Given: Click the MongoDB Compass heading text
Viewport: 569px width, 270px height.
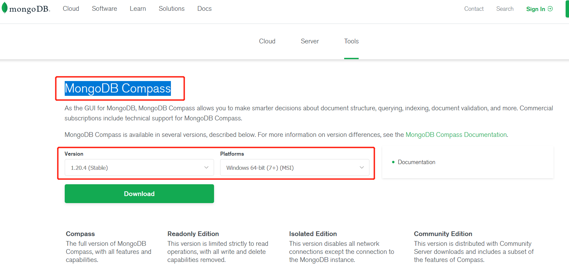Looking at the screenshot, I should (118, 88).
